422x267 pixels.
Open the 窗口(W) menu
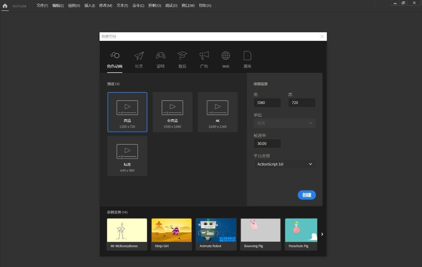(188, 6)
